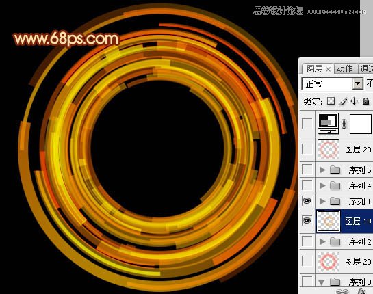Viewport: 373px width, 294px height.
Task: Select the 序列 4 group name
Action: 360,185
